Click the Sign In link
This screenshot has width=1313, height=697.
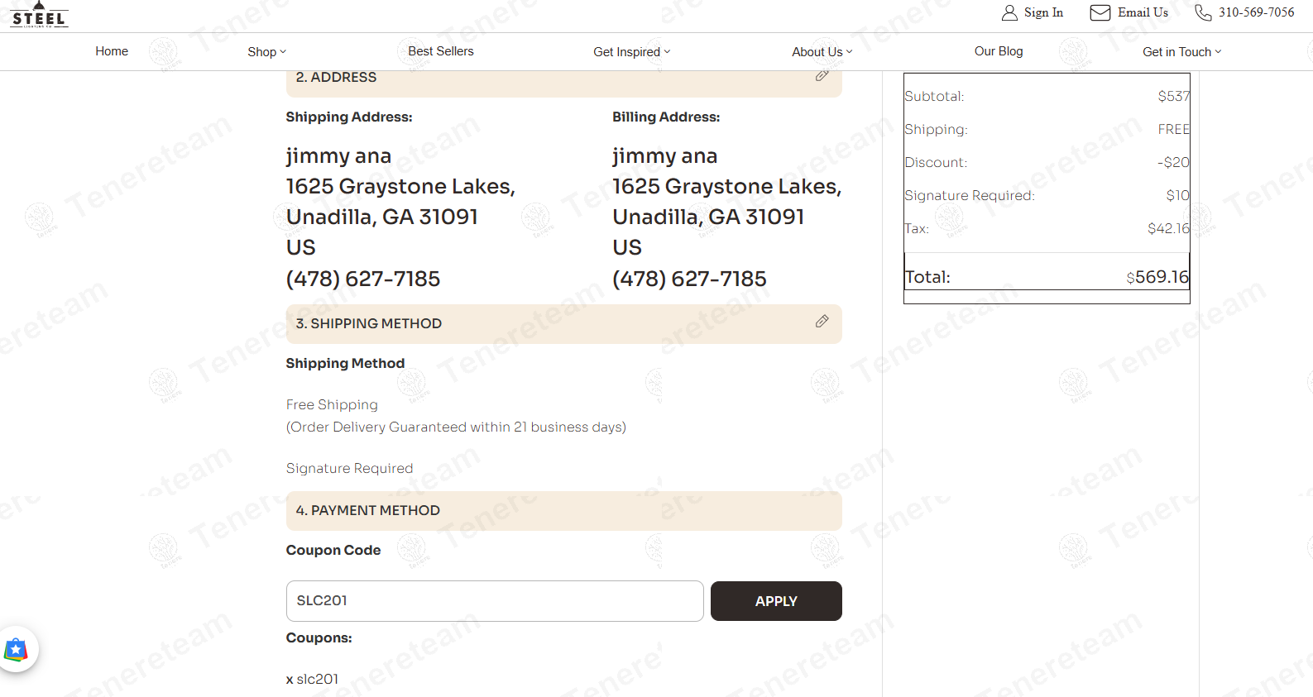[x=1043, y=12]
